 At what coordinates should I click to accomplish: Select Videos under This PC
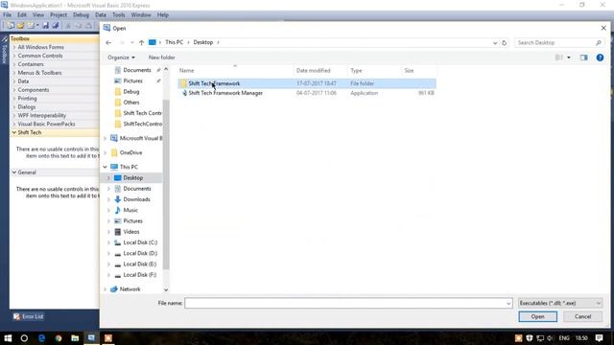click(131, 232)
